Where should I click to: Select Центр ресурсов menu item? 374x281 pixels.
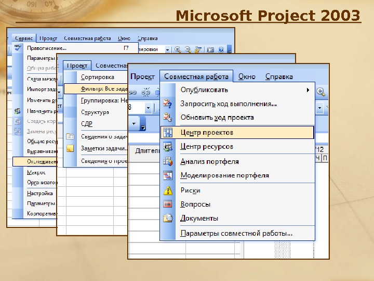pos(207,146)
